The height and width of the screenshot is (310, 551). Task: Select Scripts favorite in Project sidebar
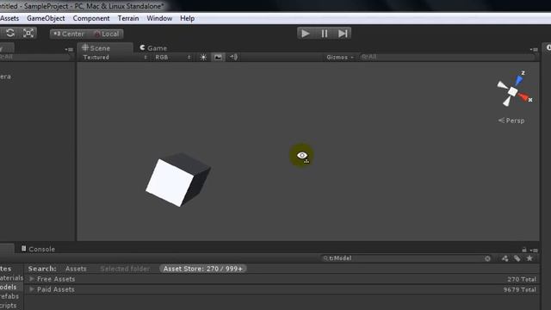point(8,306)
